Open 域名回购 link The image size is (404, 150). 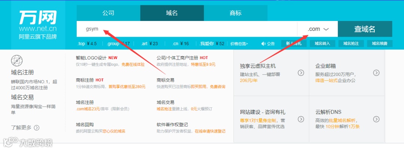pos(85,125)
